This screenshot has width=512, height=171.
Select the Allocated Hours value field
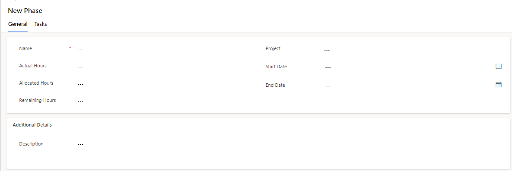pyautogui.click(x=166, y=84)
